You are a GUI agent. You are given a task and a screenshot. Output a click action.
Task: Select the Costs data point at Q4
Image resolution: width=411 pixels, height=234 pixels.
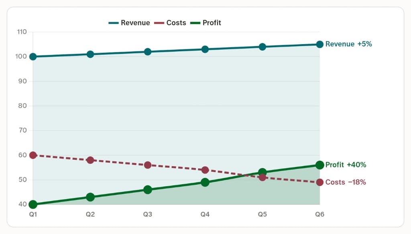205,170
